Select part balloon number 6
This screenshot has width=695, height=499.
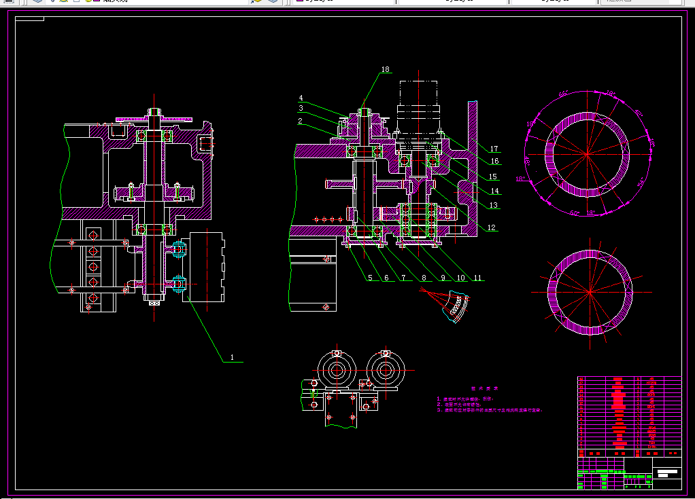click(386, 278)
